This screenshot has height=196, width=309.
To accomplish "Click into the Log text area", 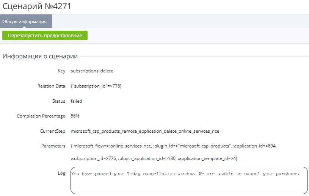I will [189, 180].
